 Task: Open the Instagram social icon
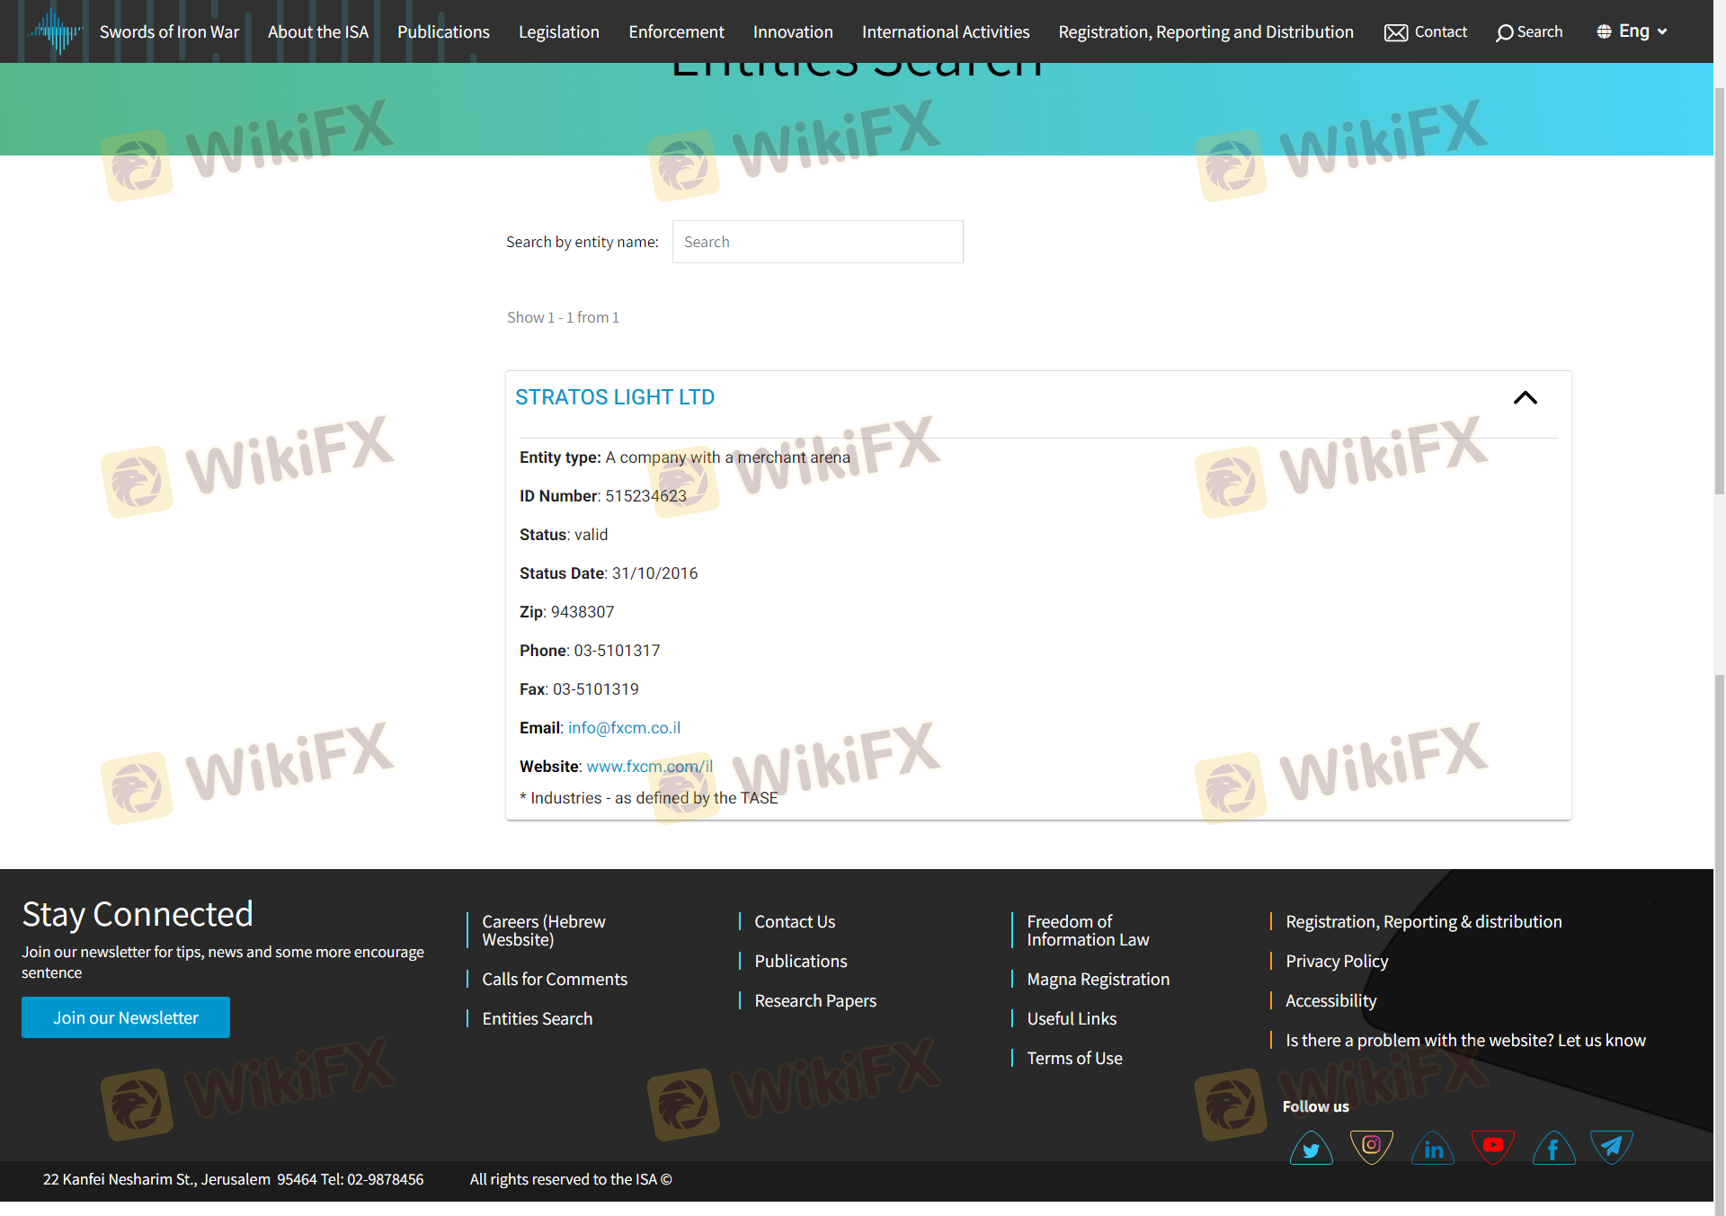[x=1371, y=1146]
